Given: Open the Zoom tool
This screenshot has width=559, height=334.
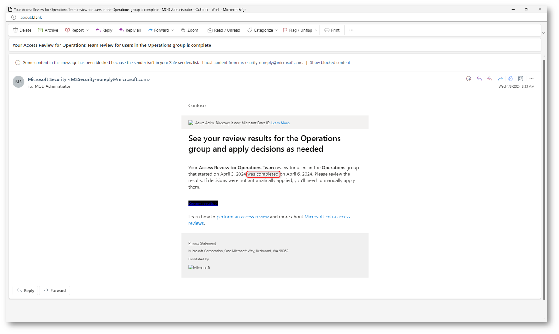Looking at the screenshot, I should [190, 30].
